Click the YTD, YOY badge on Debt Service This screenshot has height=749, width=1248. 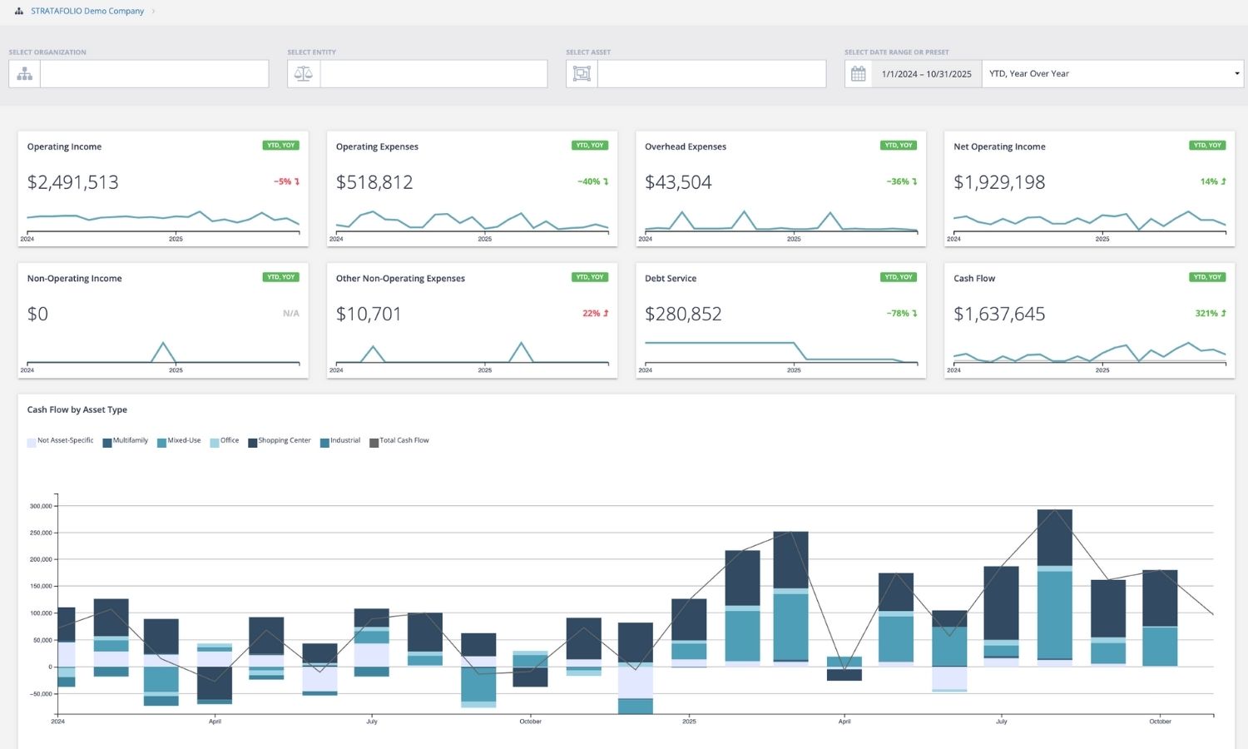coord(898,277)
